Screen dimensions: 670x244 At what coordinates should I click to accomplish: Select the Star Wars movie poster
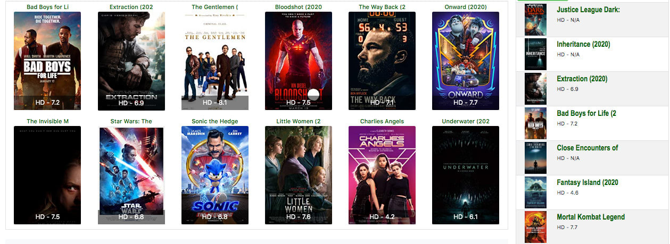(x=131, y=175)
